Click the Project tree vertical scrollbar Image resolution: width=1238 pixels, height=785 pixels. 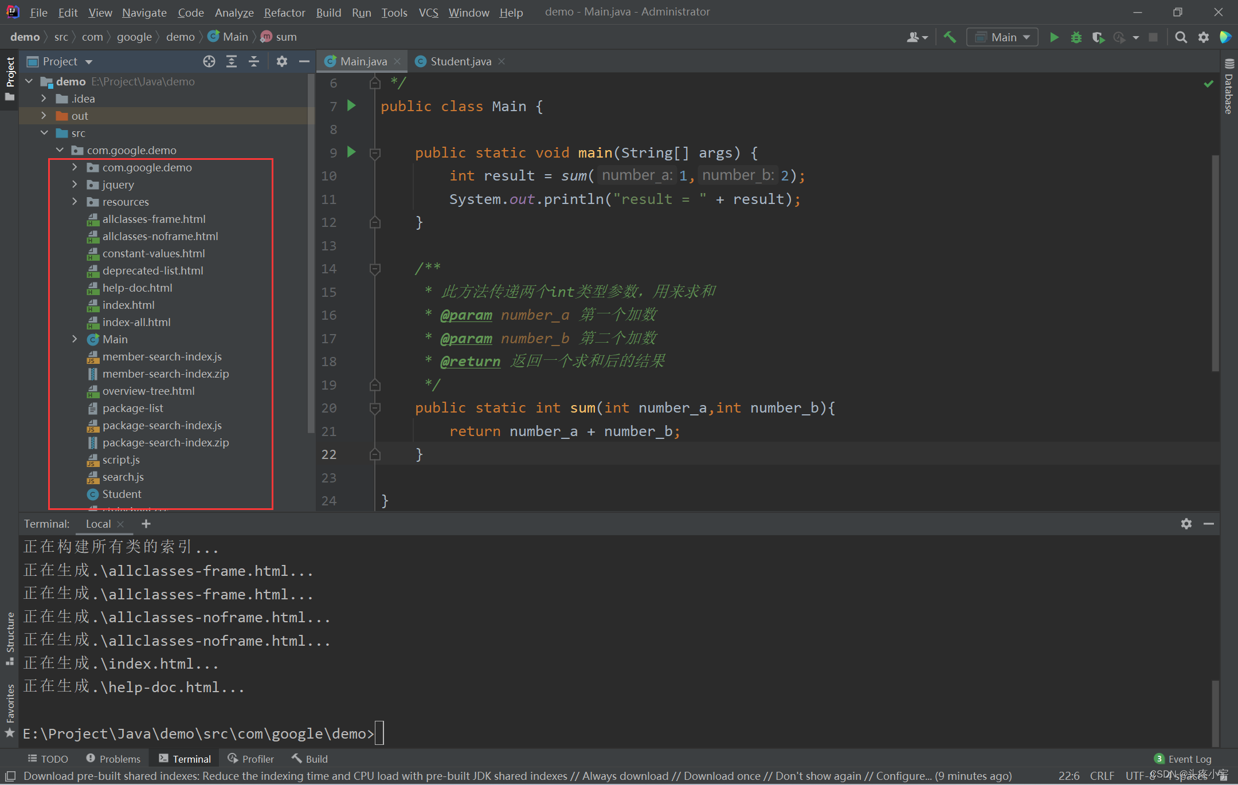click(311, 252)
